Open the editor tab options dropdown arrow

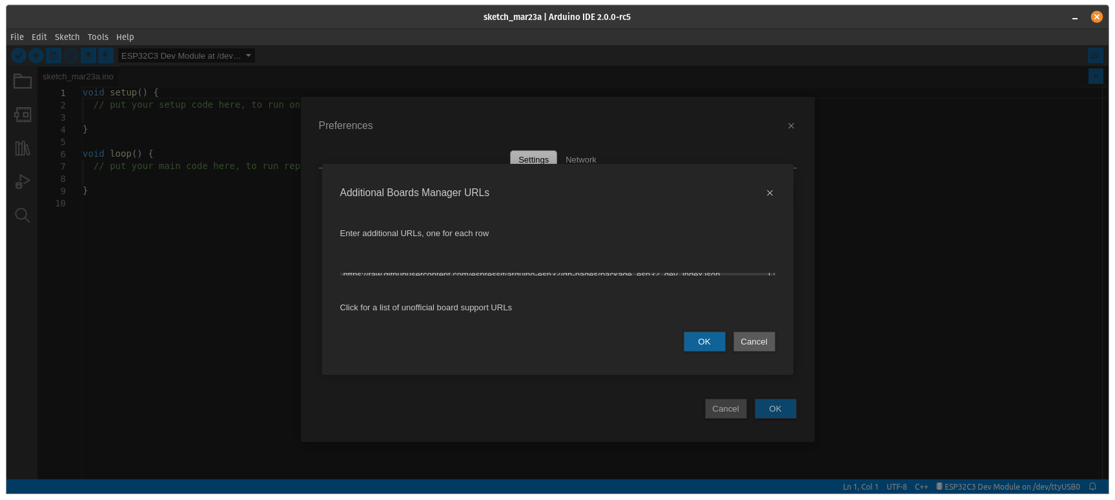(x=1096, y=76)
